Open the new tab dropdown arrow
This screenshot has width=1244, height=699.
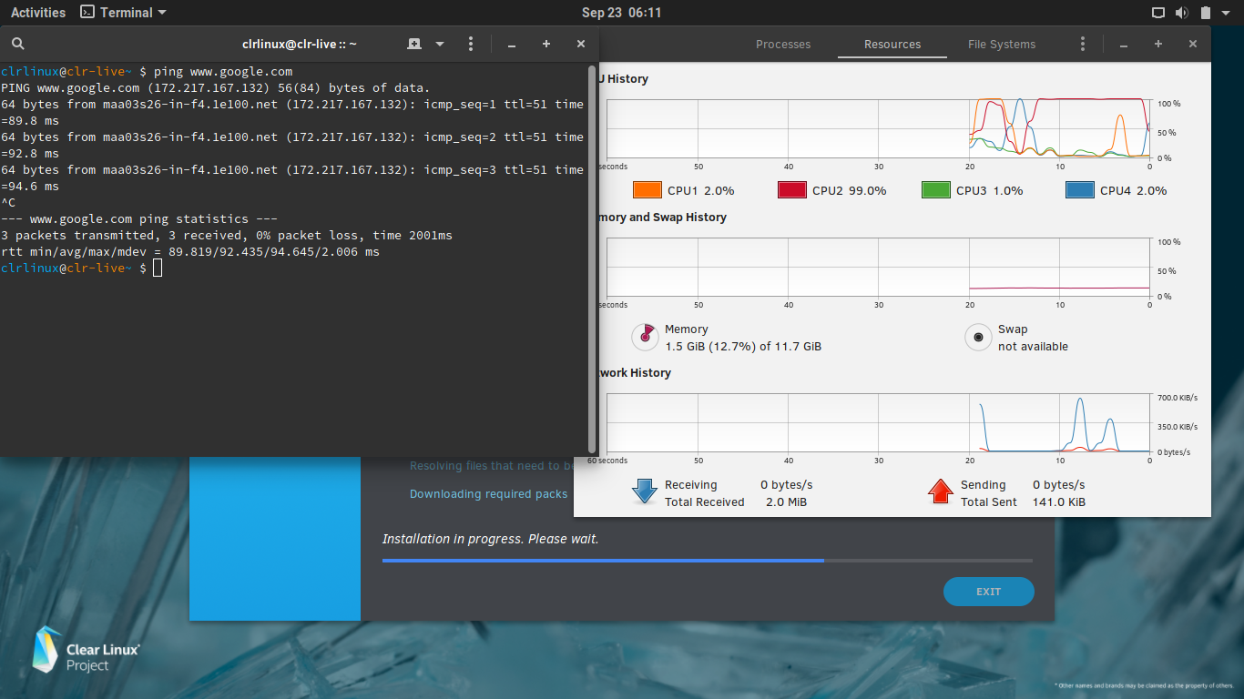click(439, 44)
